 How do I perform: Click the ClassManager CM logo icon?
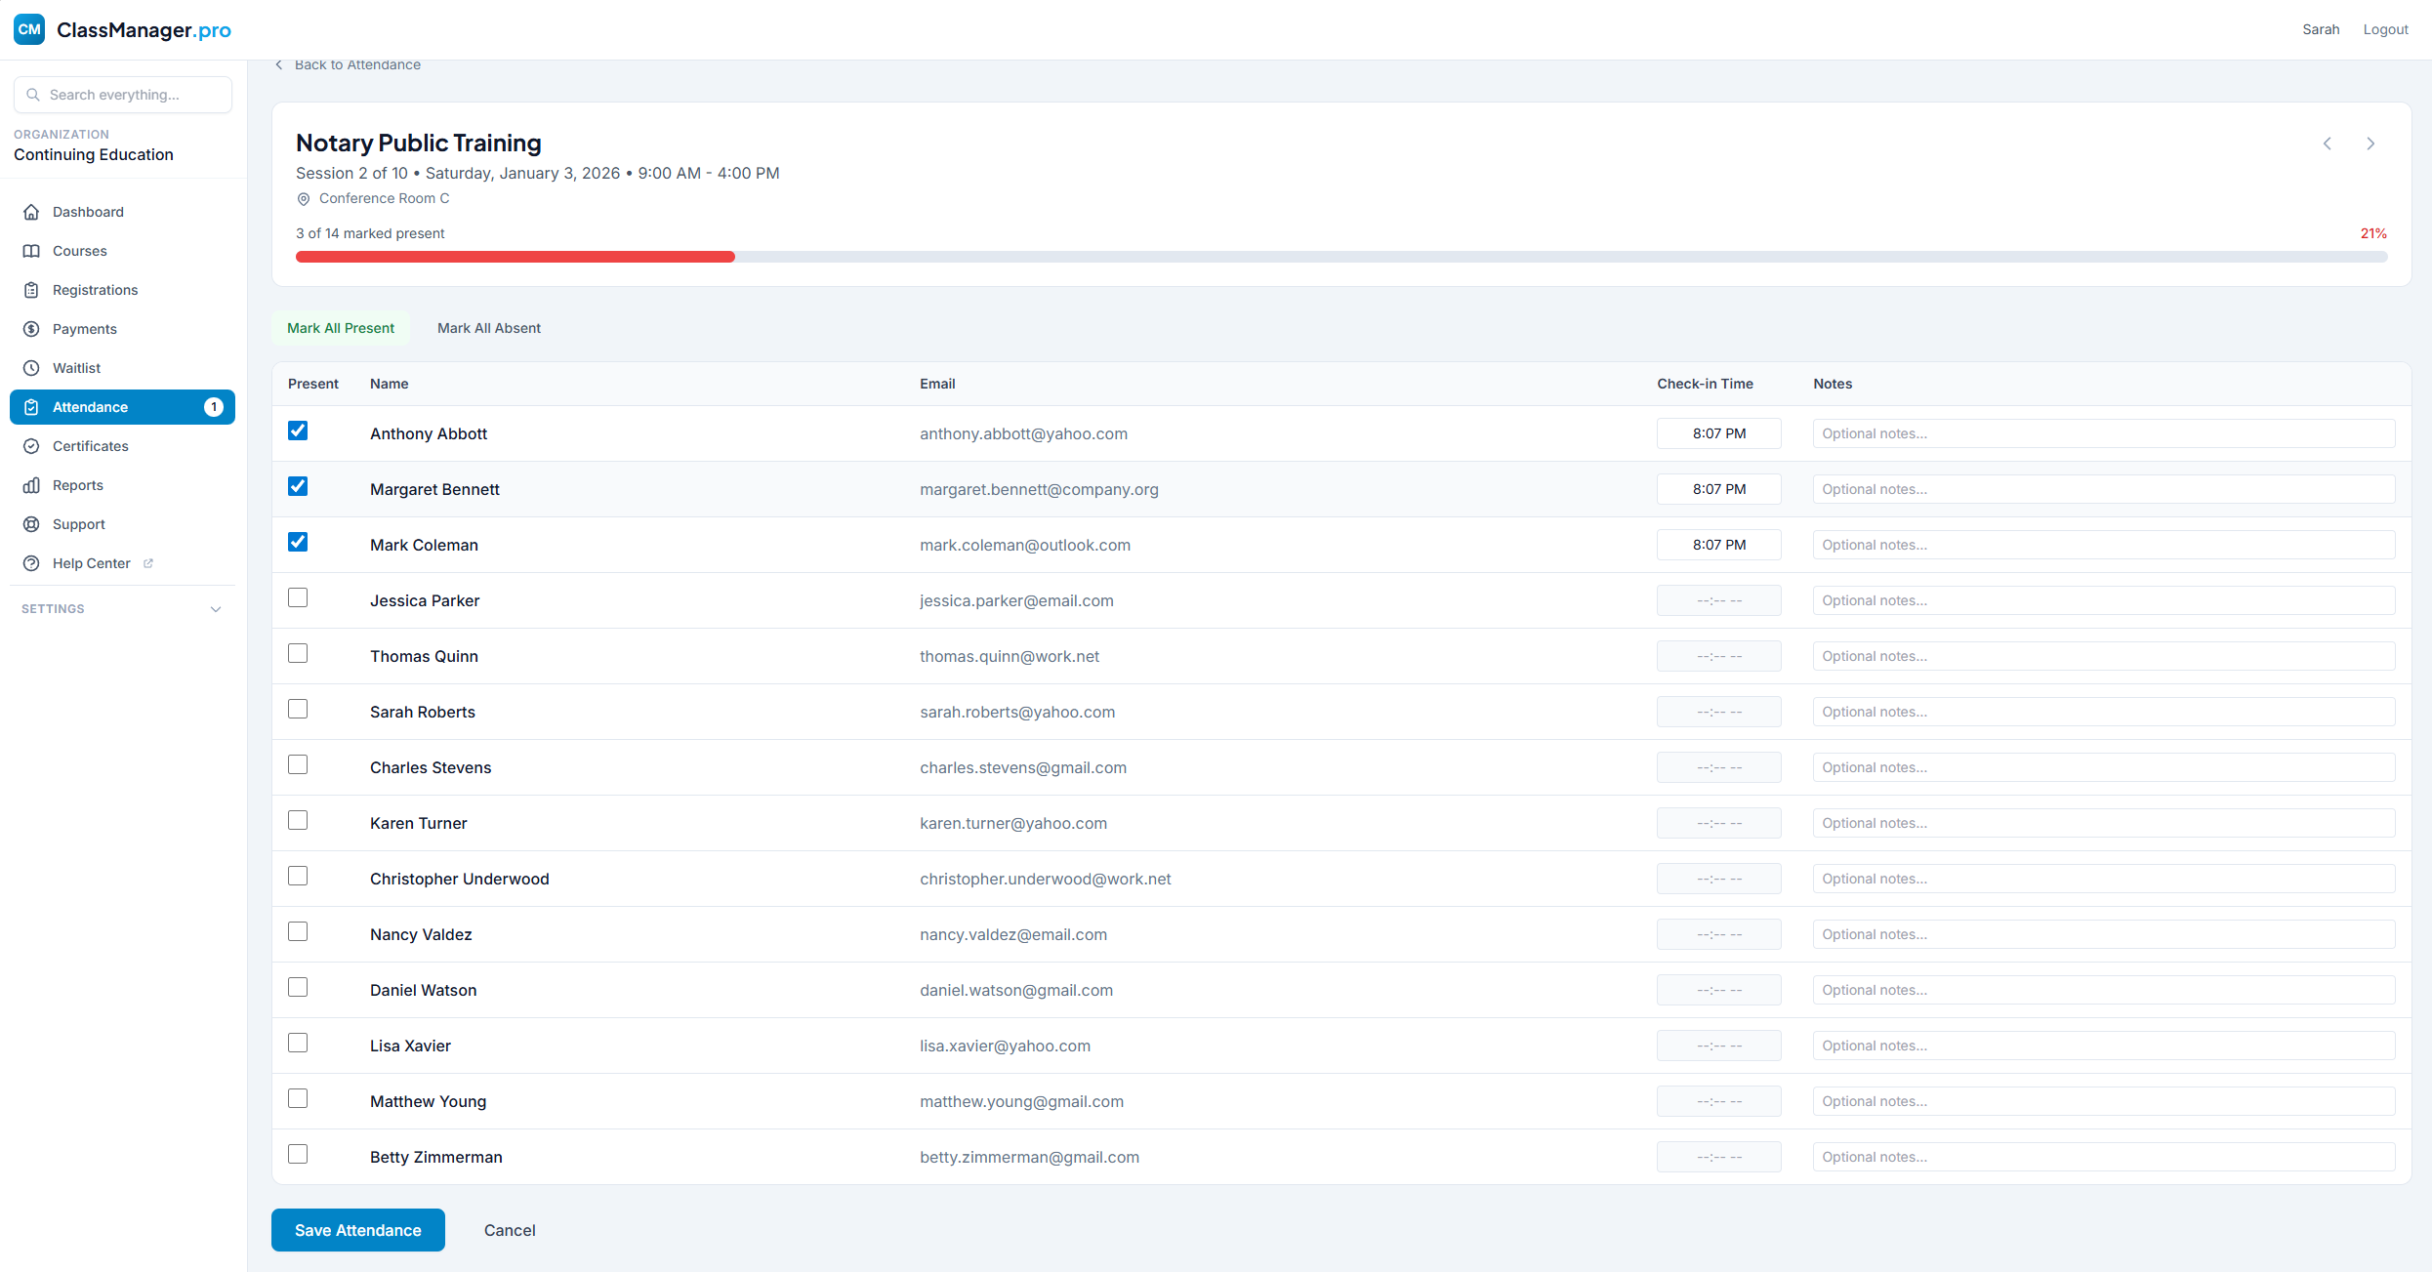[29, 29]
